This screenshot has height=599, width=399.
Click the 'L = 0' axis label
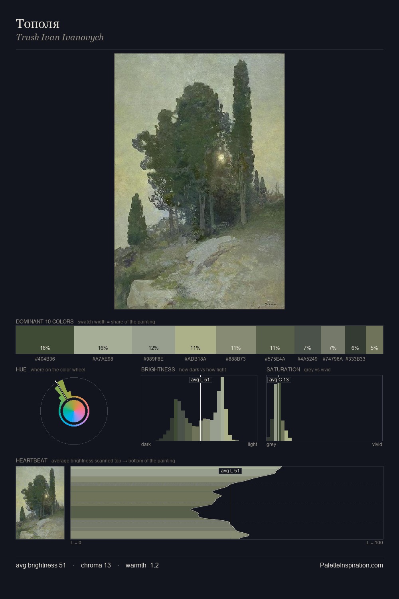76,543
